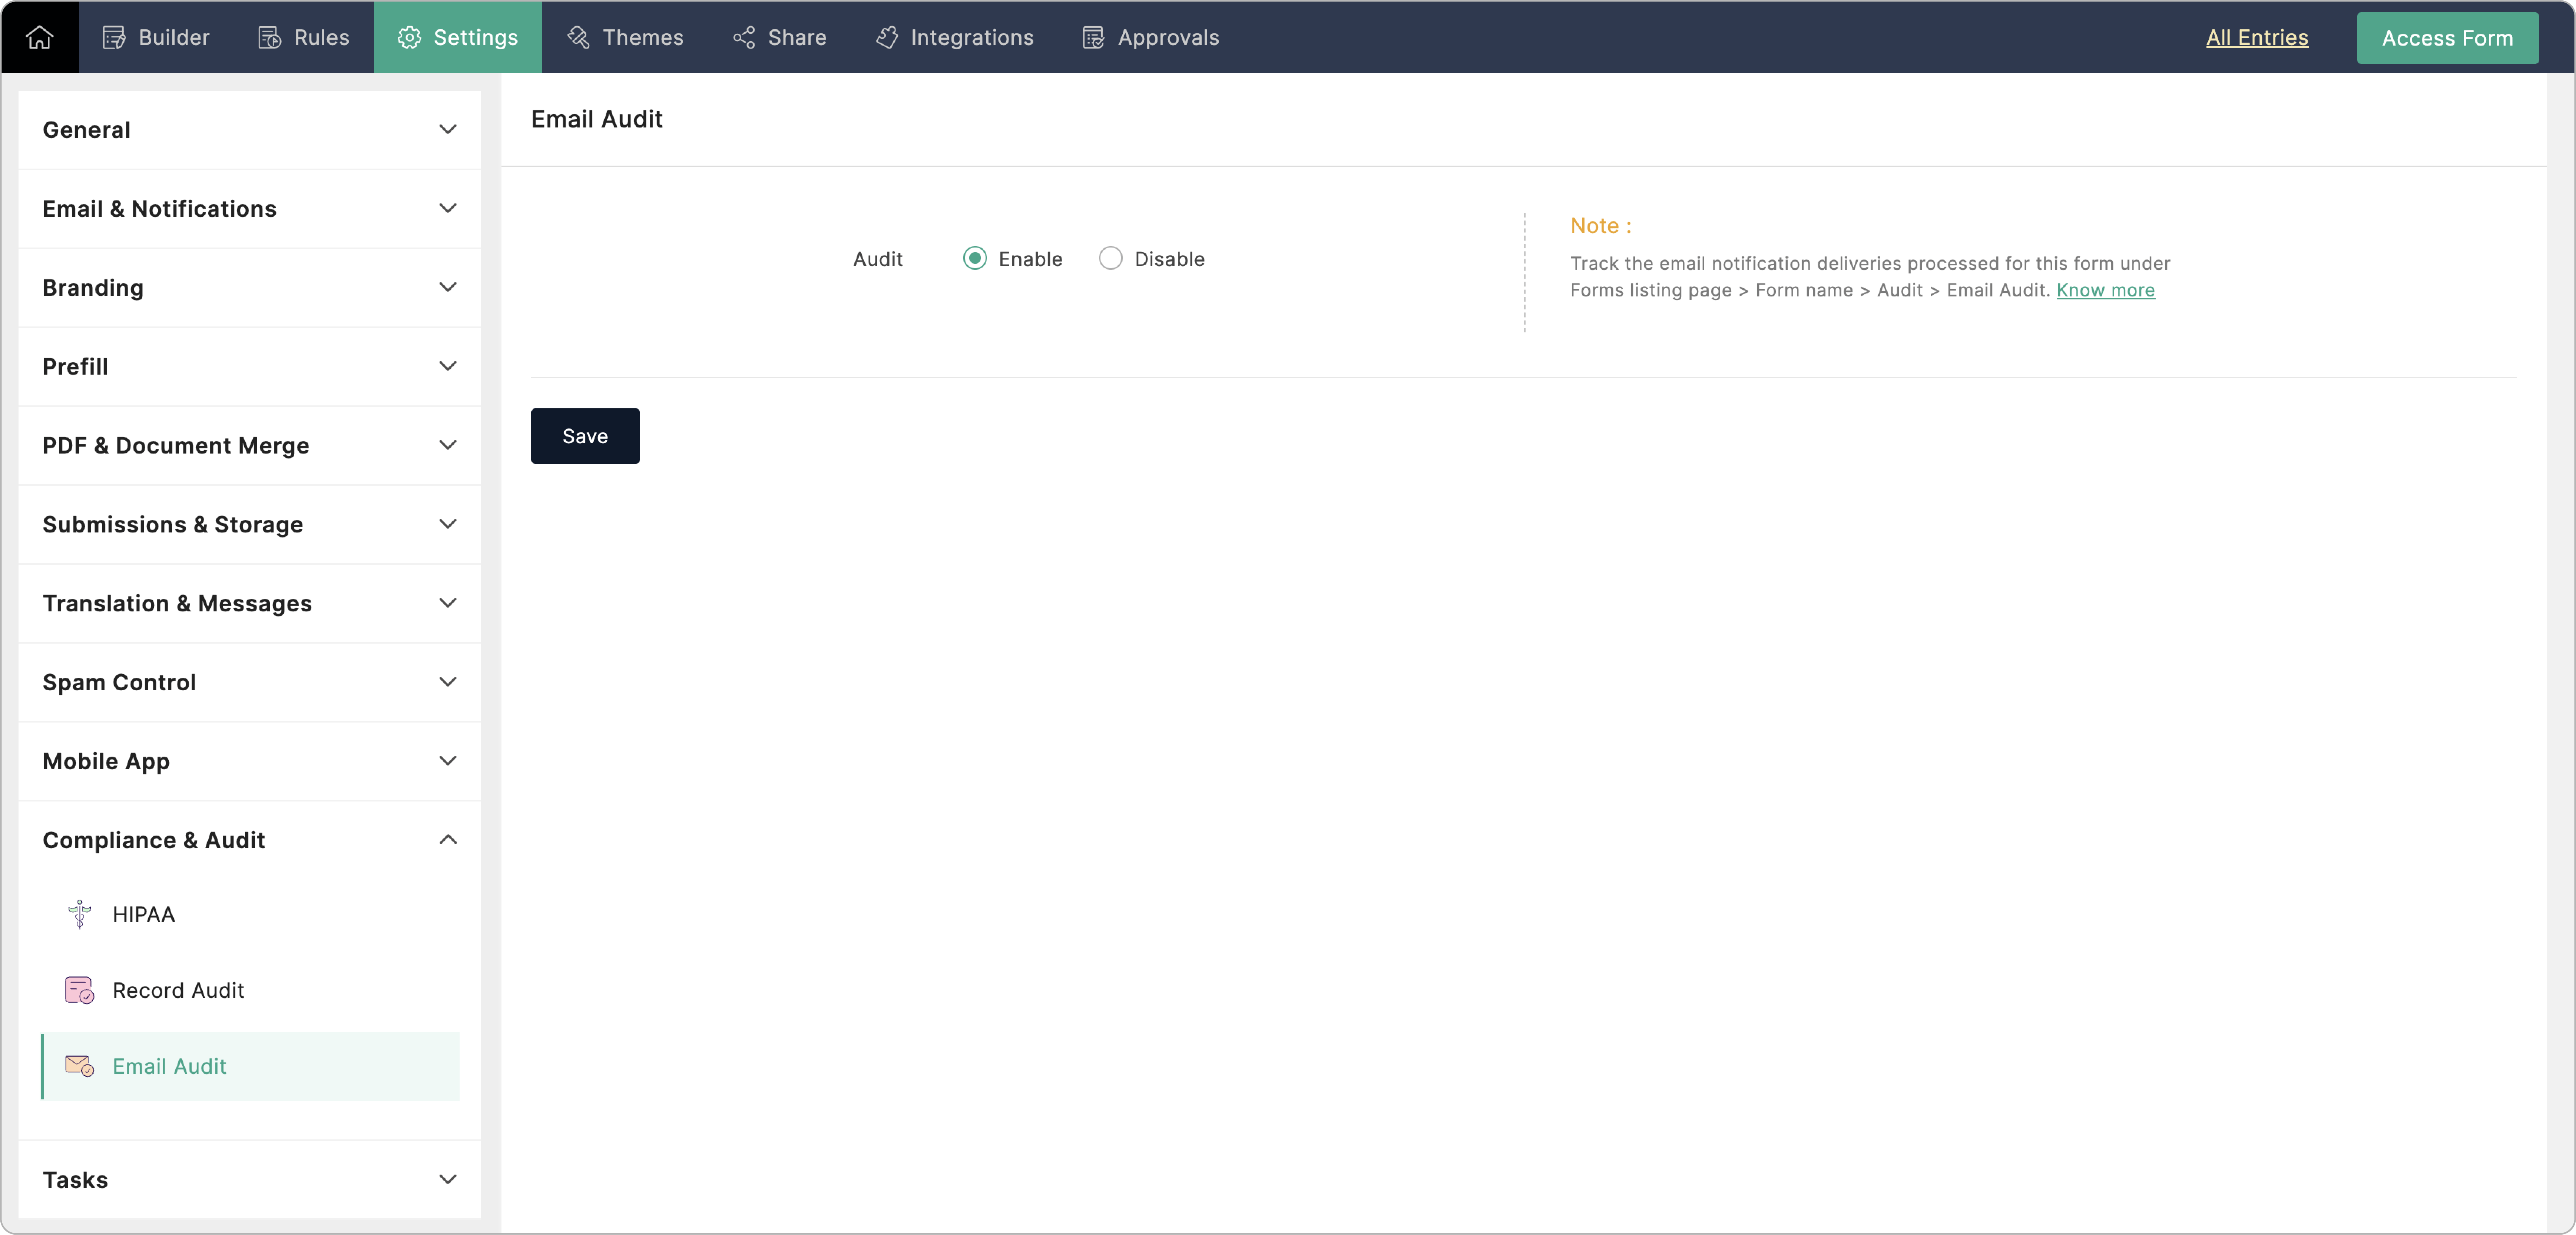Expand the Spam Control chevron
The height and width of the screenshot is (1235, 2576).
tap(448, 683)
